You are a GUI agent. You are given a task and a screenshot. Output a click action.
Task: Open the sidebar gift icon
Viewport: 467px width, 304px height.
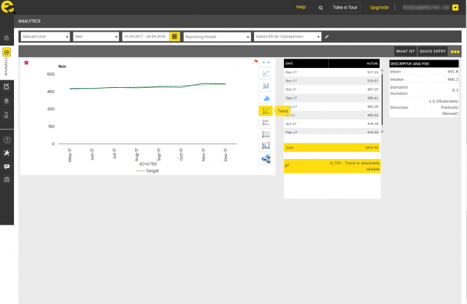pos(6,180)
